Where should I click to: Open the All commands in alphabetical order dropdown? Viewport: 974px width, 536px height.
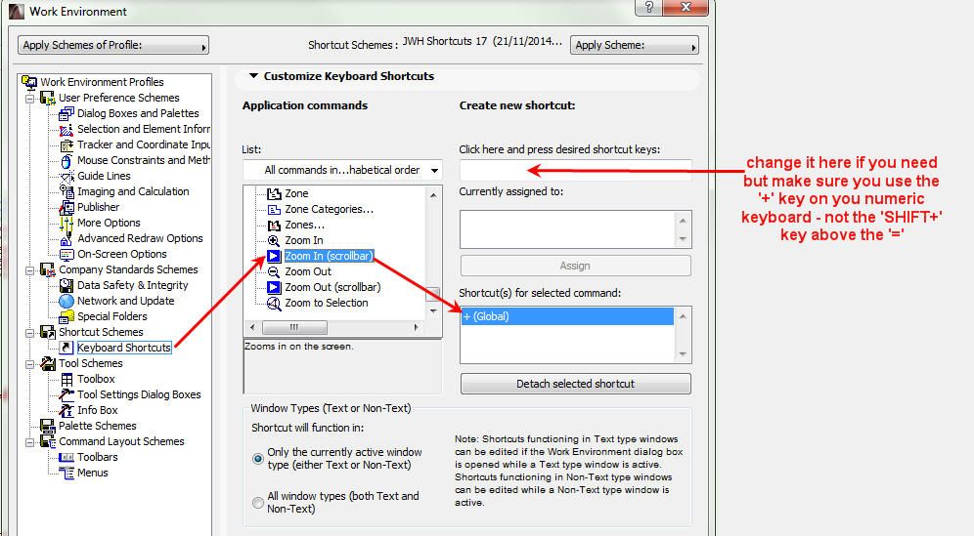click(342, 170)
